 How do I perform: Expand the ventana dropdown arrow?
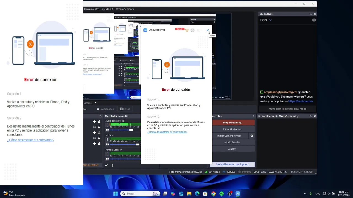95,103
